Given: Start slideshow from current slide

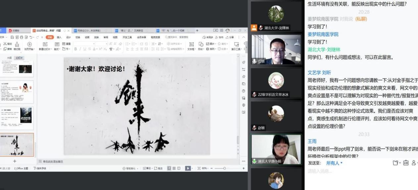Looking at the screenshot, I should [x=29, y=44].
